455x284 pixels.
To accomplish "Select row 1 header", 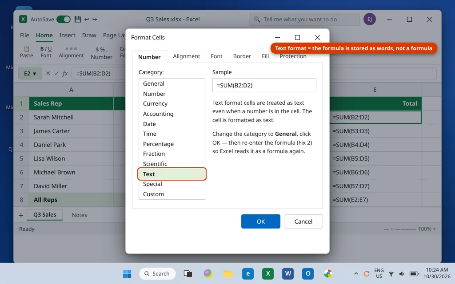I will 21,103.
